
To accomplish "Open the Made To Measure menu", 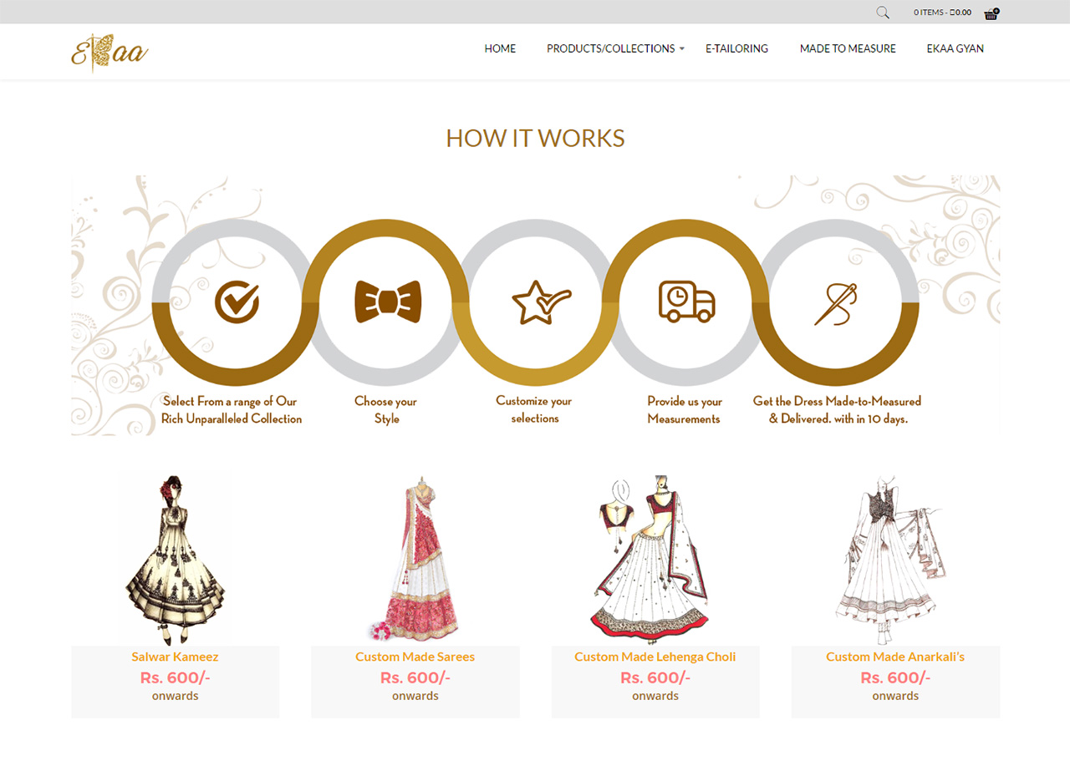I will coord(848,48).
